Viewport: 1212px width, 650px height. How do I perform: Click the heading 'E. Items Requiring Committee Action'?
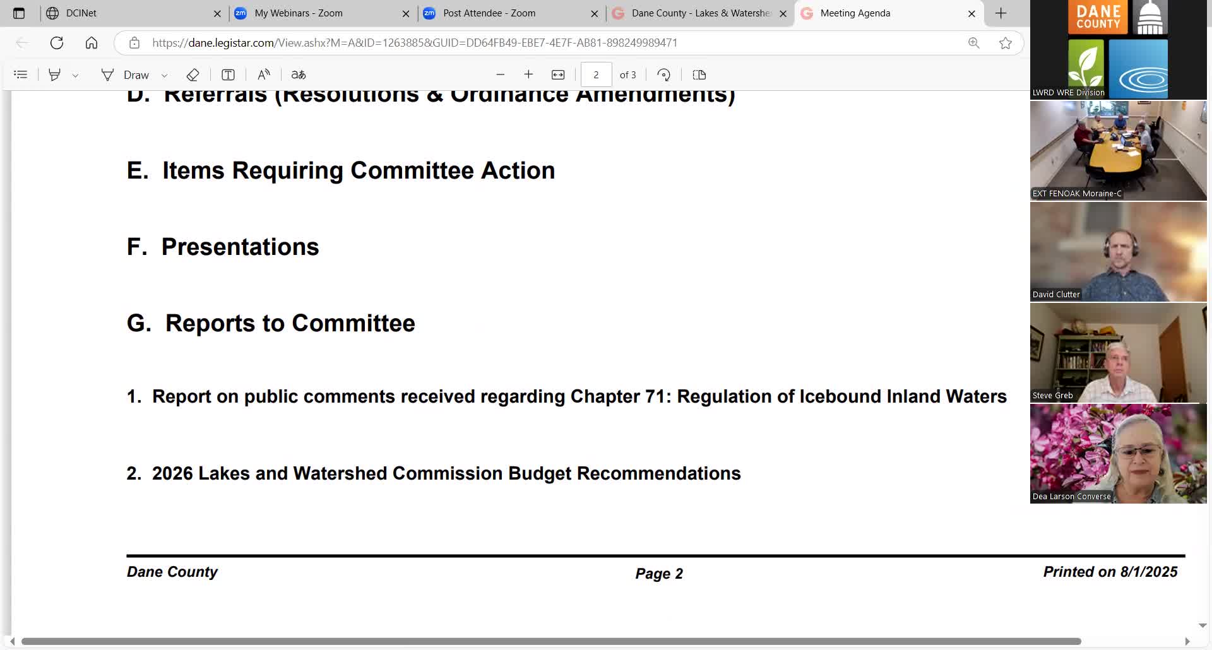pyautogui.click(x=341, y=170)
